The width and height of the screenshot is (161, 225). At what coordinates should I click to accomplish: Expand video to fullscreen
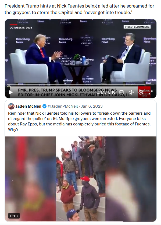pyautogui.click(x=151, y=92)
